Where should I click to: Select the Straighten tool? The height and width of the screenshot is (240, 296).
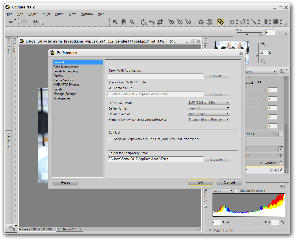tap(152, 22)
